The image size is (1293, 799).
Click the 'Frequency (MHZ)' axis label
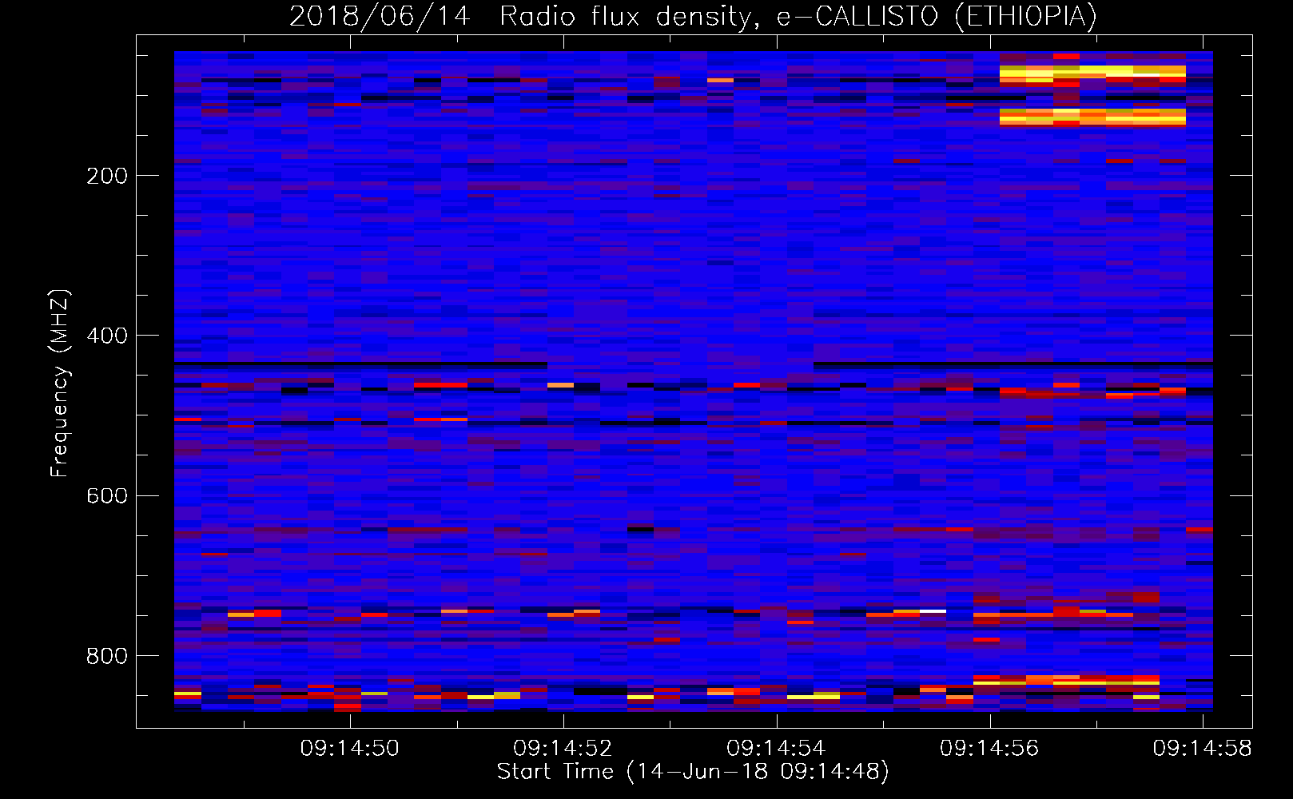(x=60, y=383)
